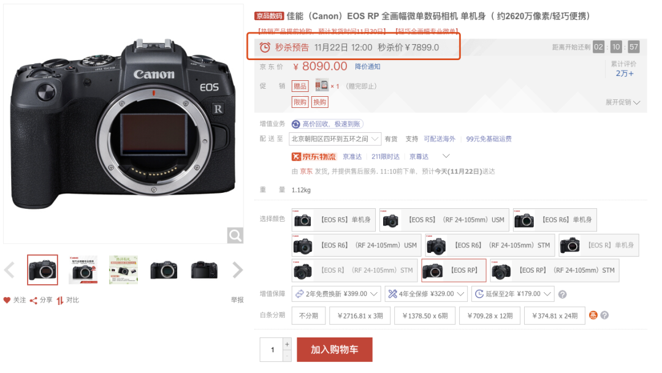Click the main Canon EOS RP product image

123,124
